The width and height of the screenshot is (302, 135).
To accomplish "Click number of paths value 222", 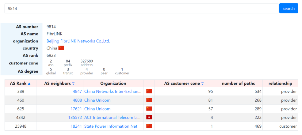I will [258, 117].
